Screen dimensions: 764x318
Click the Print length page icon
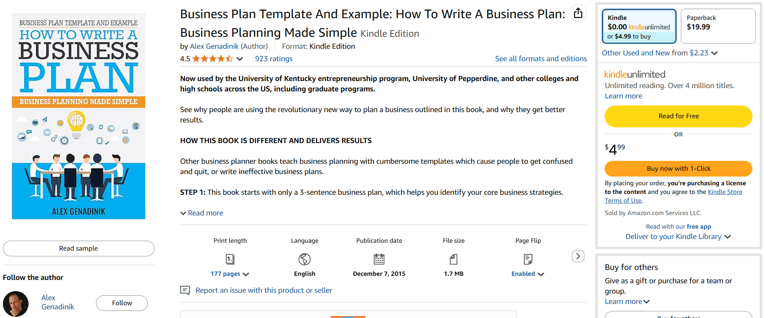click(230, 259)
